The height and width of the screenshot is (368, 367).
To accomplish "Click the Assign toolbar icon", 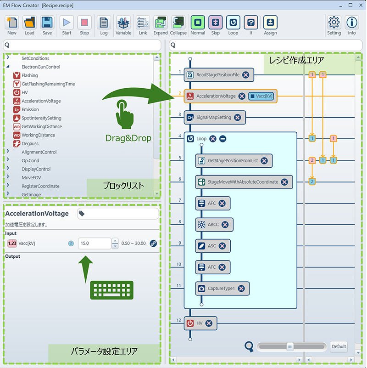I will [270, 23].
